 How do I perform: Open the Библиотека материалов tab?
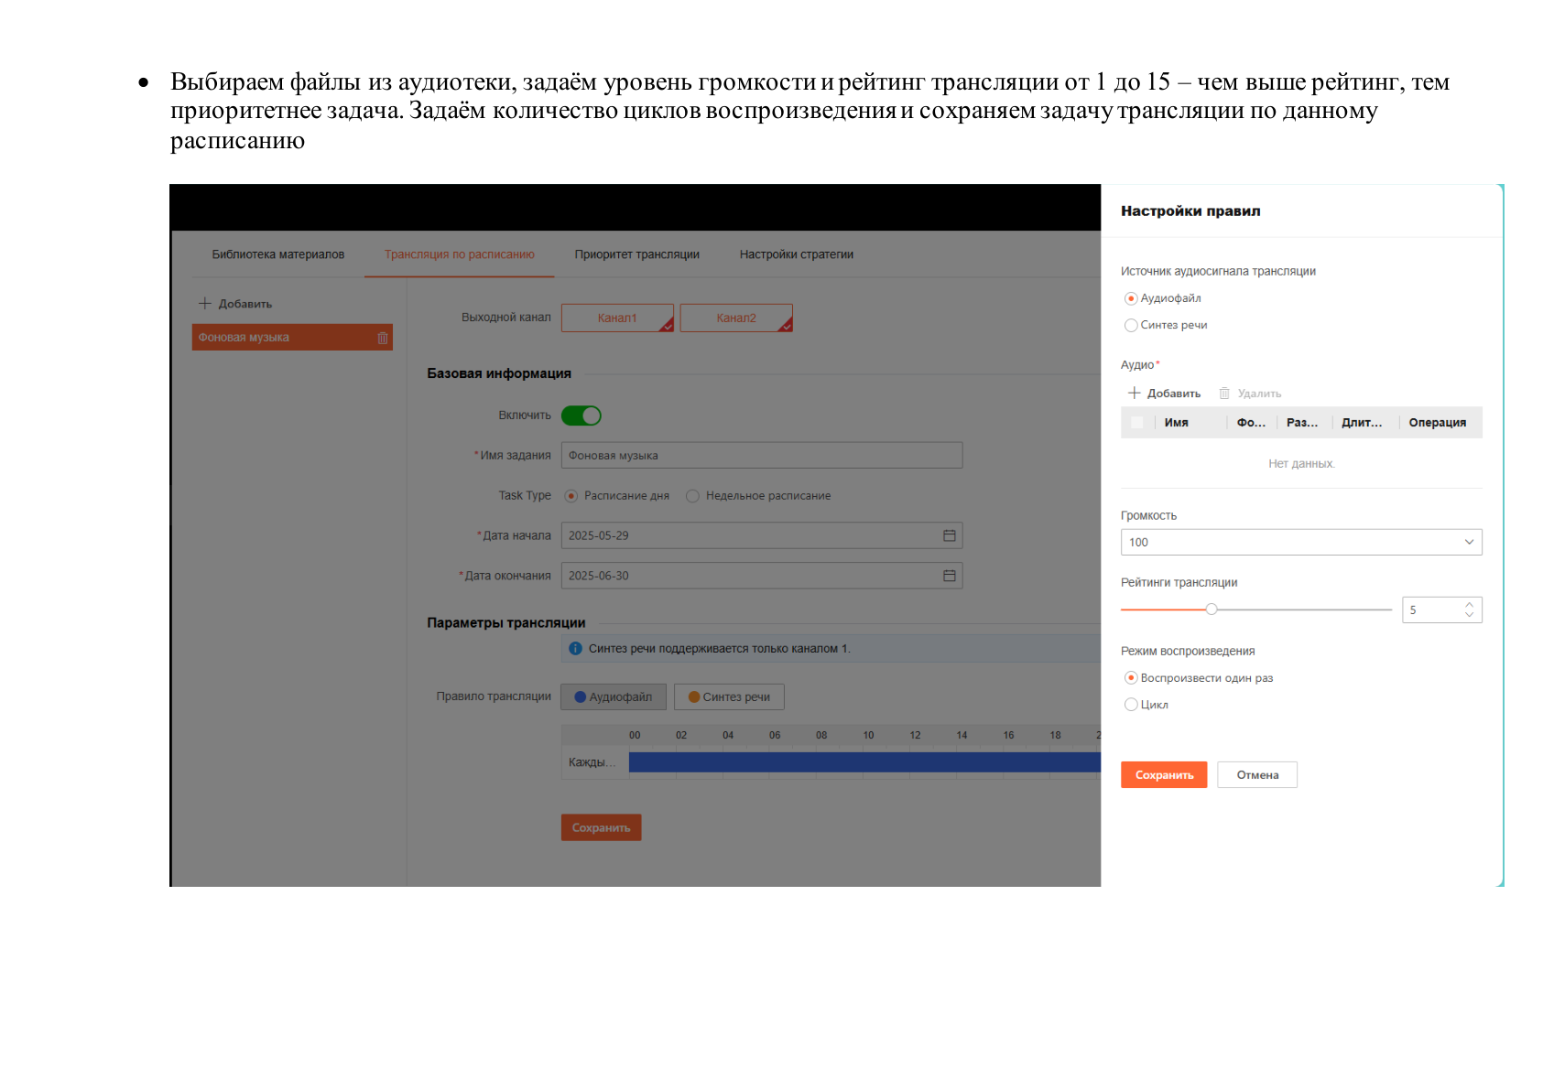pyautogui.click(x=277, y=254)
